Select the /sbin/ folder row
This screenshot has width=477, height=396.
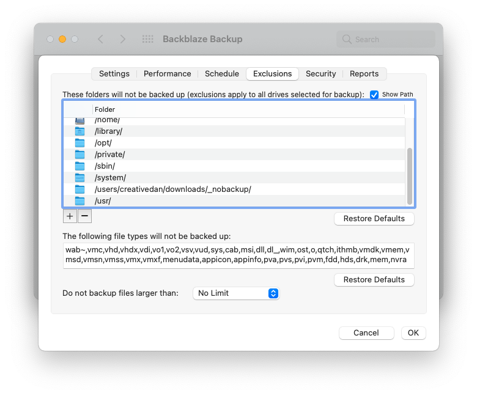point(234,166)
